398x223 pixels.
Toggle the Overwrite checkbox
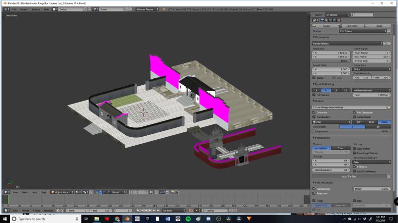314,112
